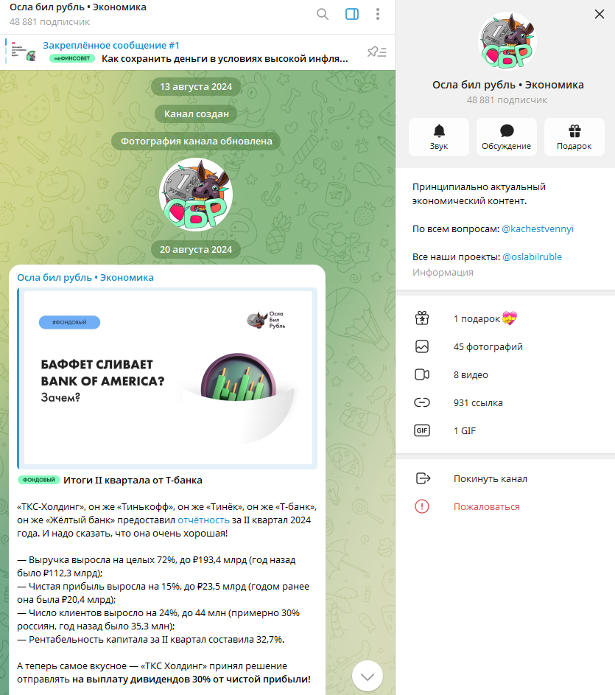
Task: Open the pinned messages list icon
Action: [376, 52]
